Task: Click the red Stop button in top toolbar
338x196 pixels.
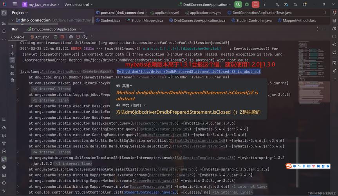Action: (255, 4)
